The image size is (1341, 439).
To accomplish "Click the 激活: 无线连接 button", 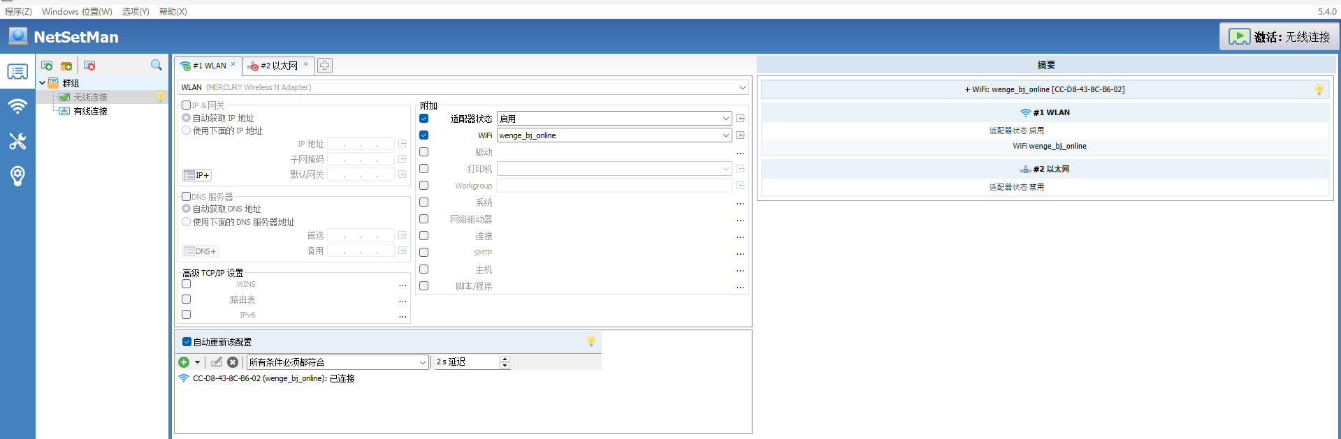I will coord(1279,37).
